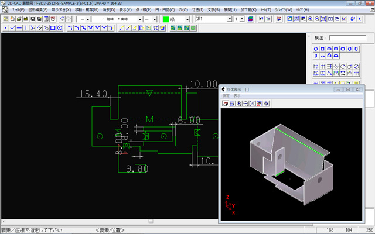Click the fit-to-window icon in 3D view toolbar
Image resolution: width=375 pixels, height=234 pixels.
pos(253,104)
